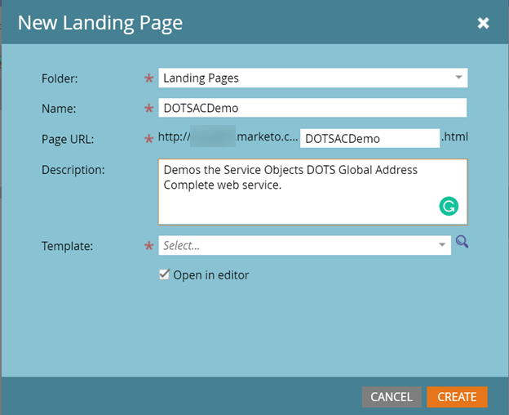Screen dimensions: 509x415
Task: Click the Page URL: label
Action: [68, 140]
